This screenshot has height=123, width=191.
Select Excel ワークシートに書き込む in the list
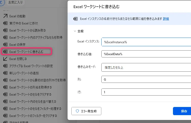[x=26, y=52]
